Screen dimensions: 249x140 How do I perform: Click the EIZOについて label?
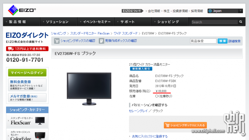(x=132, y=11)
